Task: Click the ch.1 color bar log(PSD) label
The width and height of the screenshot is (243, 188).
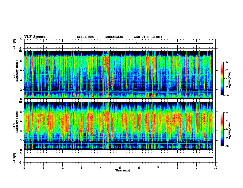Action: (x=230, y=80)
